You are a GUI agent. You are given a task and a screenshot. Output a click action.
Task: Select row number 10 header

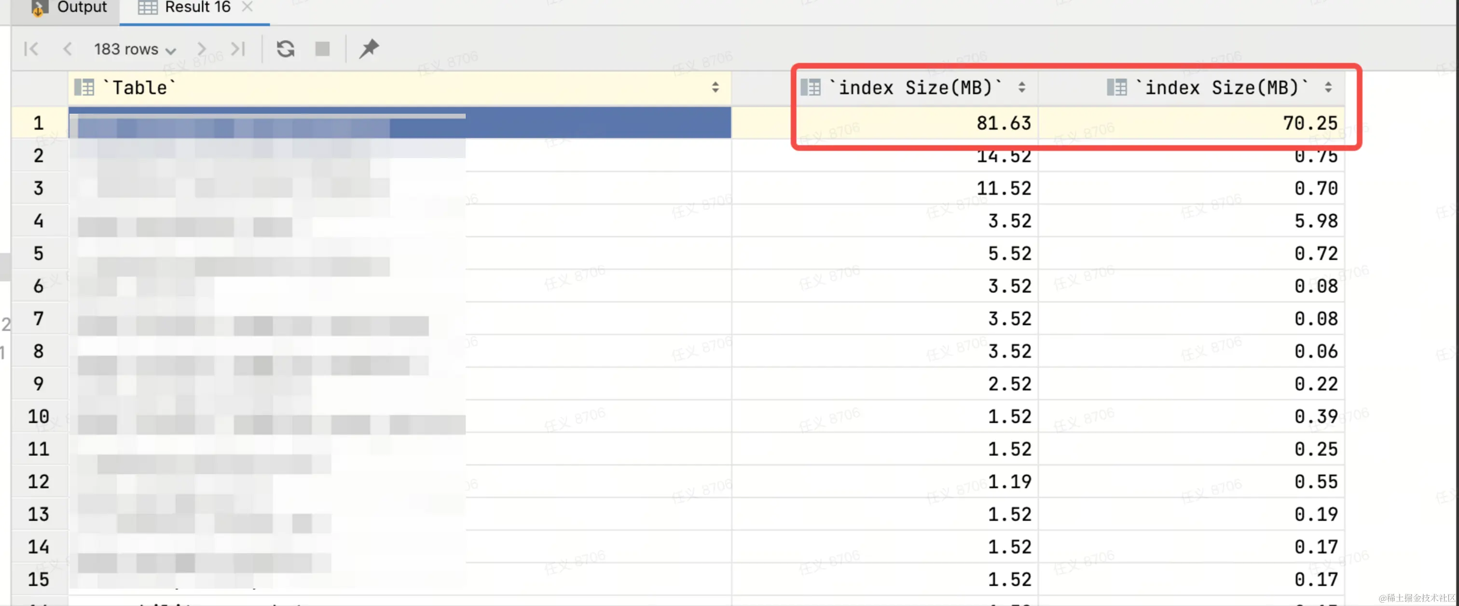[x=39, y=417]
